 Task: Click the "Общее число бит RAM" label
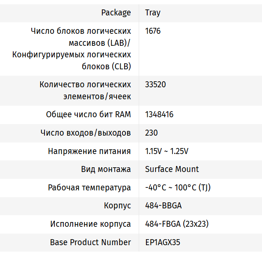(x=89, y=115)
